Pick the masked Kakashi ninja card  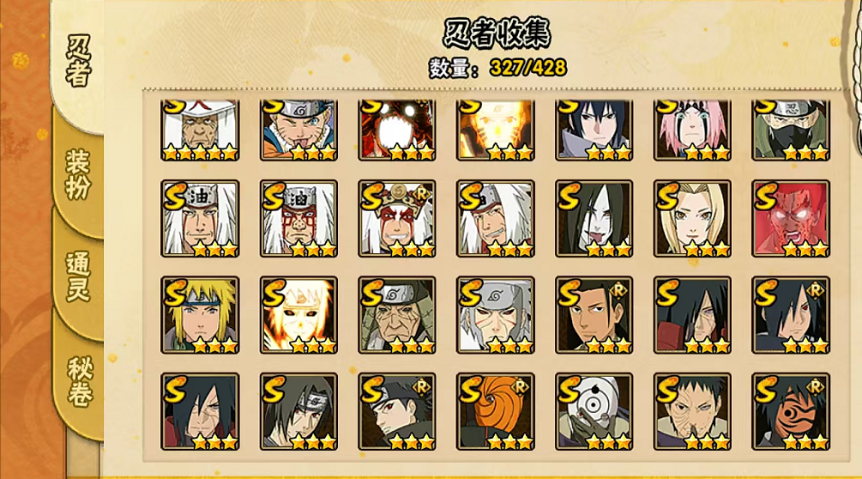[x=791, y=130]
